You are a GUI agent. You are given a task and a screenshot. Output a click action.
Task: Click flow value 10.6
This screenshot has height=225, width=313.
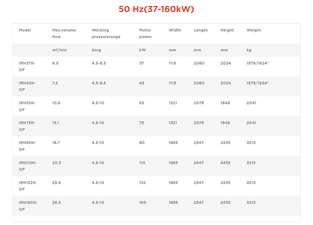pos(56,103)
